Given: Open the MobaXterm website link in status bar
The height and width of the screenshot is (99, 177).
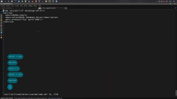Looking at the screenshot, I should (55, 98).
